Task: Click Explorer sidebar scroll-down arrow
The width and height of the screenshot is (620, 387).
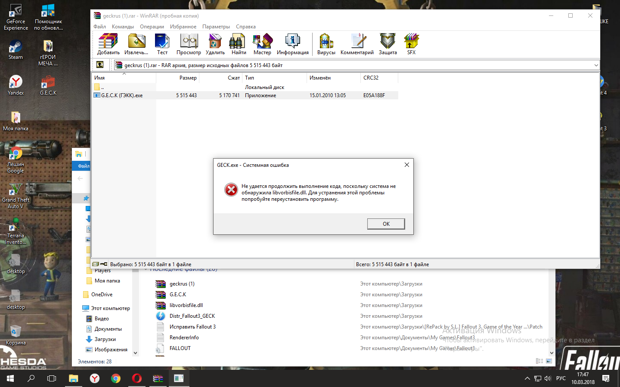Action: tap(135, 353)
